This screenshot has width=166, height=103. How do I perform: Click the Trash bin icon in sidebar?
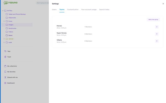click(5, 57)
